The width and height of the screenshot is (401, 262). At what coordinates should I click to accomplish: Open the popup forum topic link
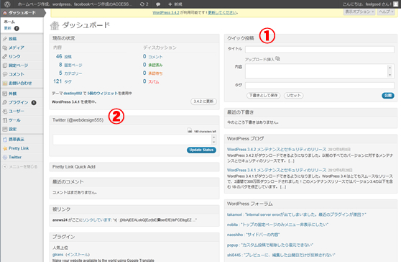click(x=270, y=245)
